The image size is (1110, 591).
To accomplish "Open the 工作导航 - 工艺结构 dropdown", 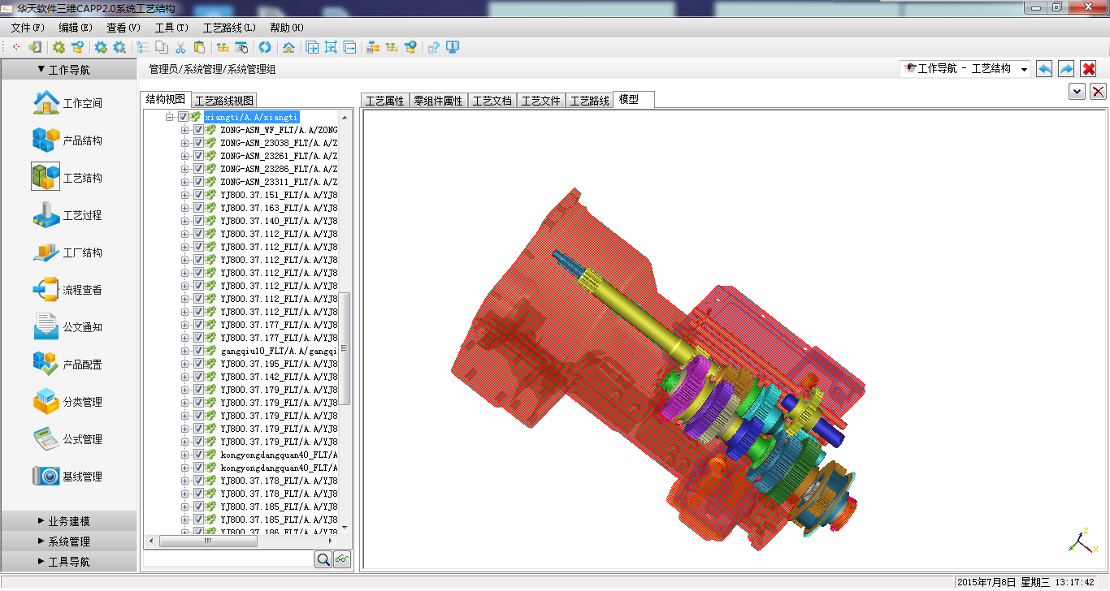I will tap(1023, 70).
